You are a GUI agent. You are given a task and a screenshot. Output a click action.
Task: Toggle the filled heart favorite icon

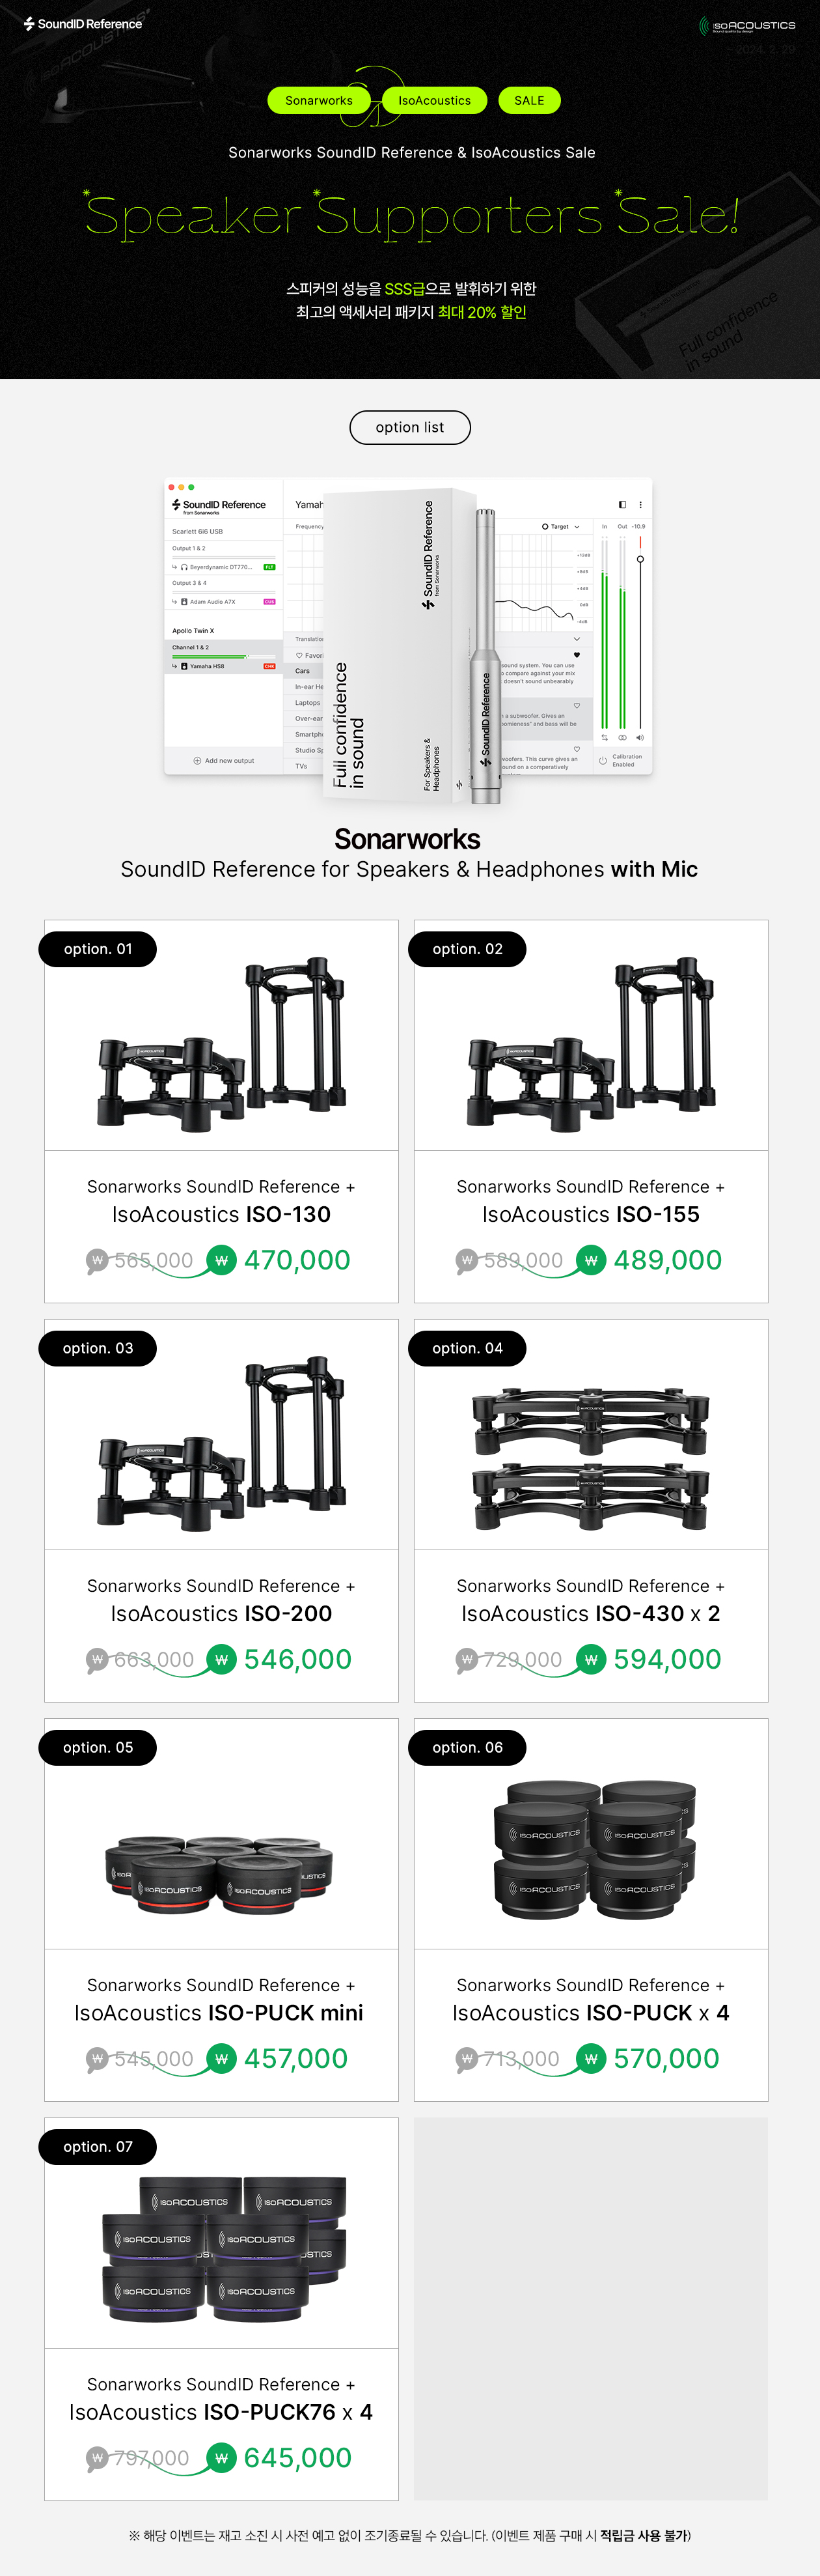coord(577,655)
